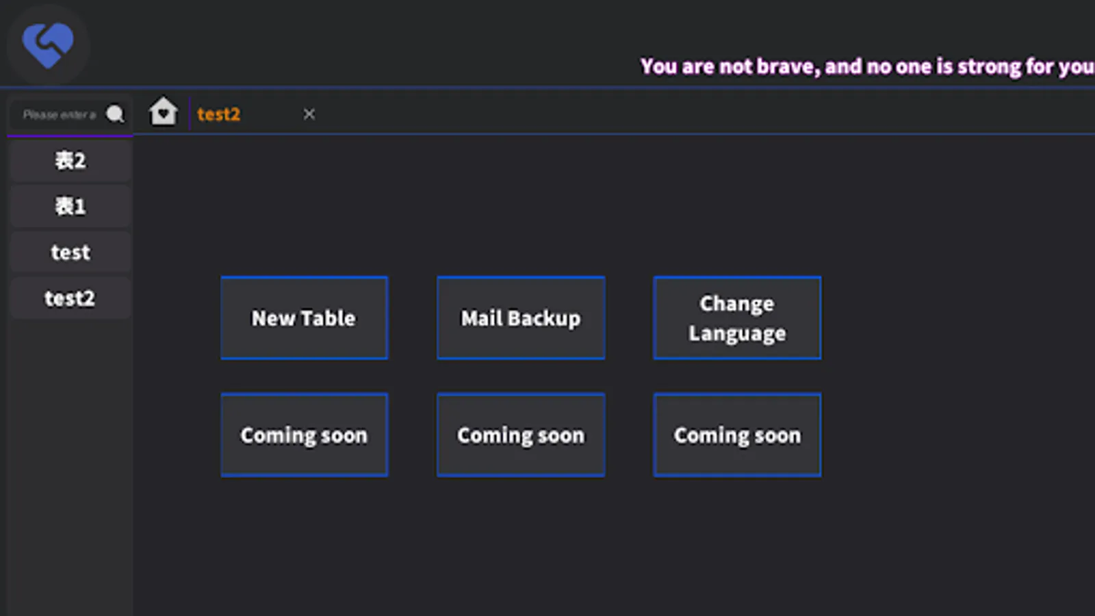Open the test table in the sidebar

point(69,252)
